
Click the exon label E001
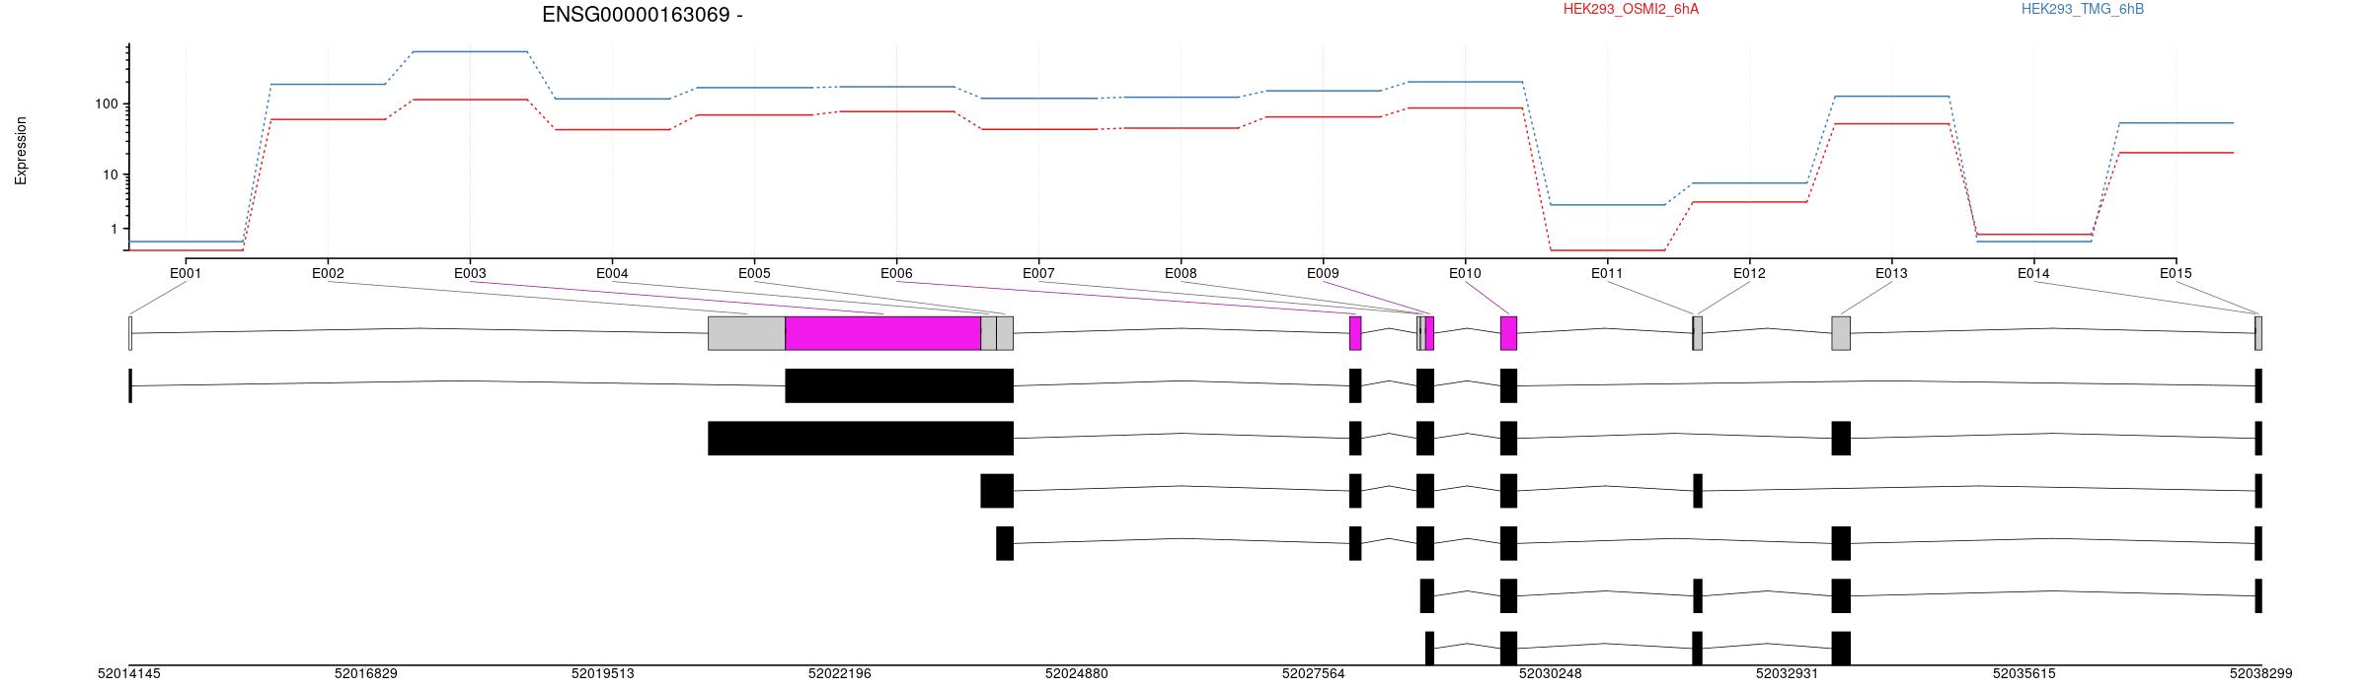coord(186,274)
